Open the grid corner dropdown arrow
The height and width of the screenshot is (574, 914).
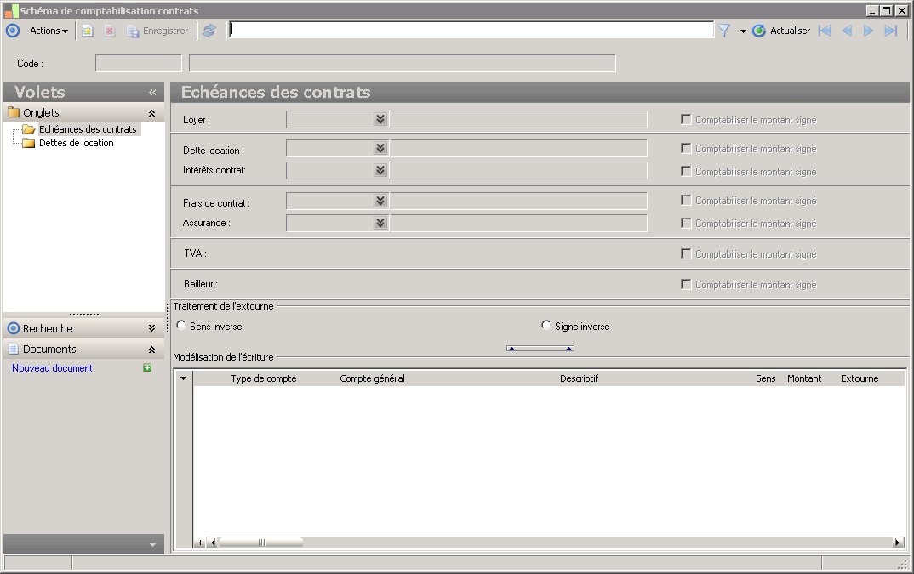pos(184,378)
